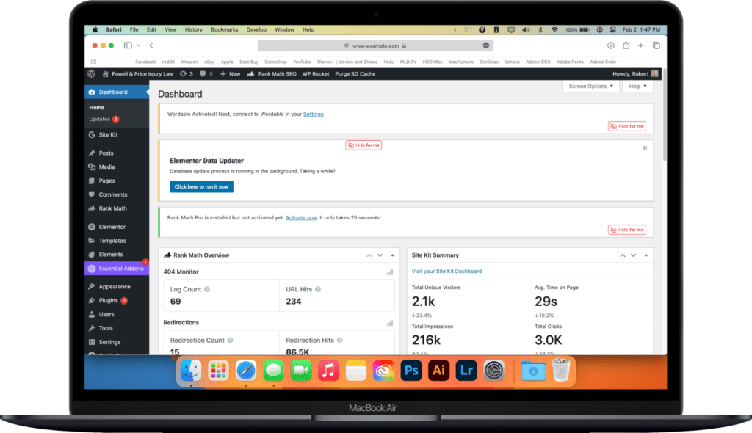The height and width of the screenshot is (433, 752).
Task: Open Elementor in the sidebar
Action: [x=117, y=227]
